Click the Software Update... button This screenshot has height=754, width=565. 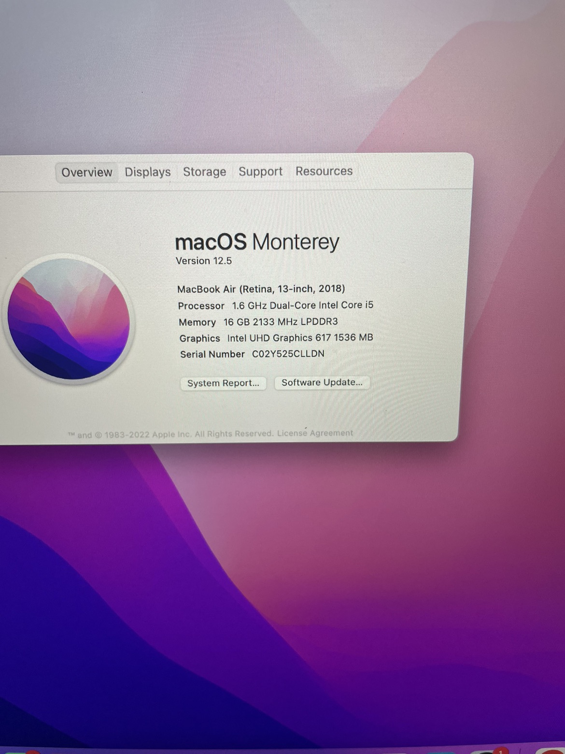(322, 382)
